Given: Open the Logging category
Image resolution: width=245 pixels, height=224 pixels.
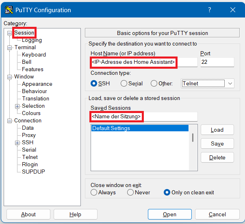Looking at the screenshot, I should (x=32, y=40).
